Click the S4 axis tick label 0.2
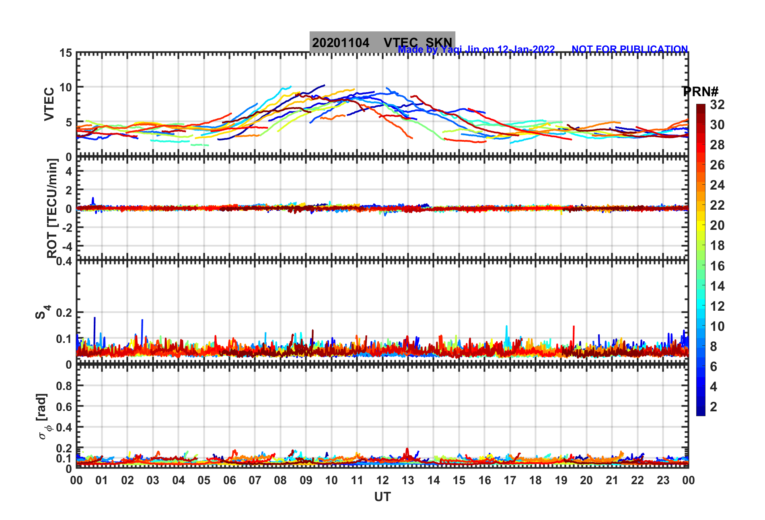The height and width of the screenshot is (520, 765). pos(64,313)
